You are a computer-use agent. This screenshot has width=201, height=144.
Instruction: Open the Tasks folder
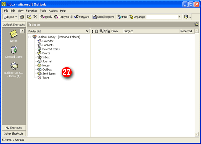click(x=46, y=78)
